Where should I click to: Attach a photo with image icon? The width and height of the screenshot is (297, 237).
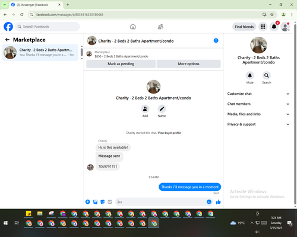[x=95, y=202]
